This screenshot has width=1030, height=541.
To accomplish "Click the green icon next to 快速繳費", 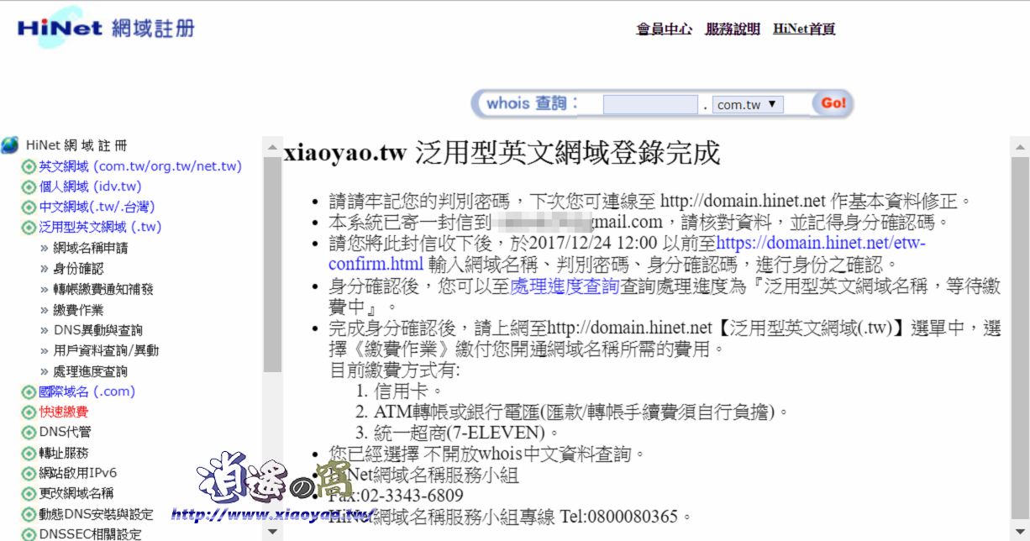I will click(29, 412).
